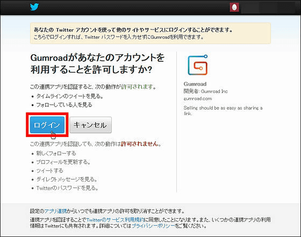
Task: Click the Twitterのパスワードを見る item
Action: click(67, 188)
